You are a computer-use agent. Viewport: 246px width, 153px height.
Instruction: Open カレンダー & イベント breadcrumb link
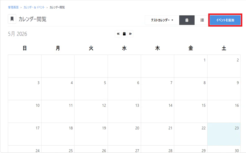tap(34, 7)
